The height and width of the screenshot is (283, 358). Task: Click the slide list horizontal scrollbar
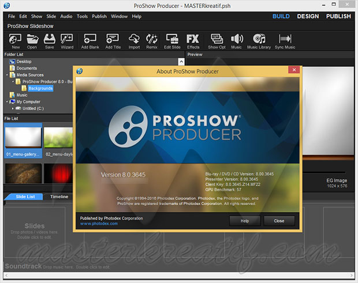[x=179, y=276]
